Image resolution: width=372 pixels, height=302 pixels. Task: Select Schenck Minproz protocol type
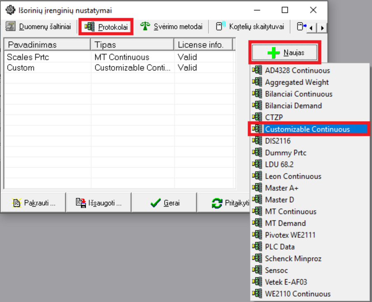[293, 259]
